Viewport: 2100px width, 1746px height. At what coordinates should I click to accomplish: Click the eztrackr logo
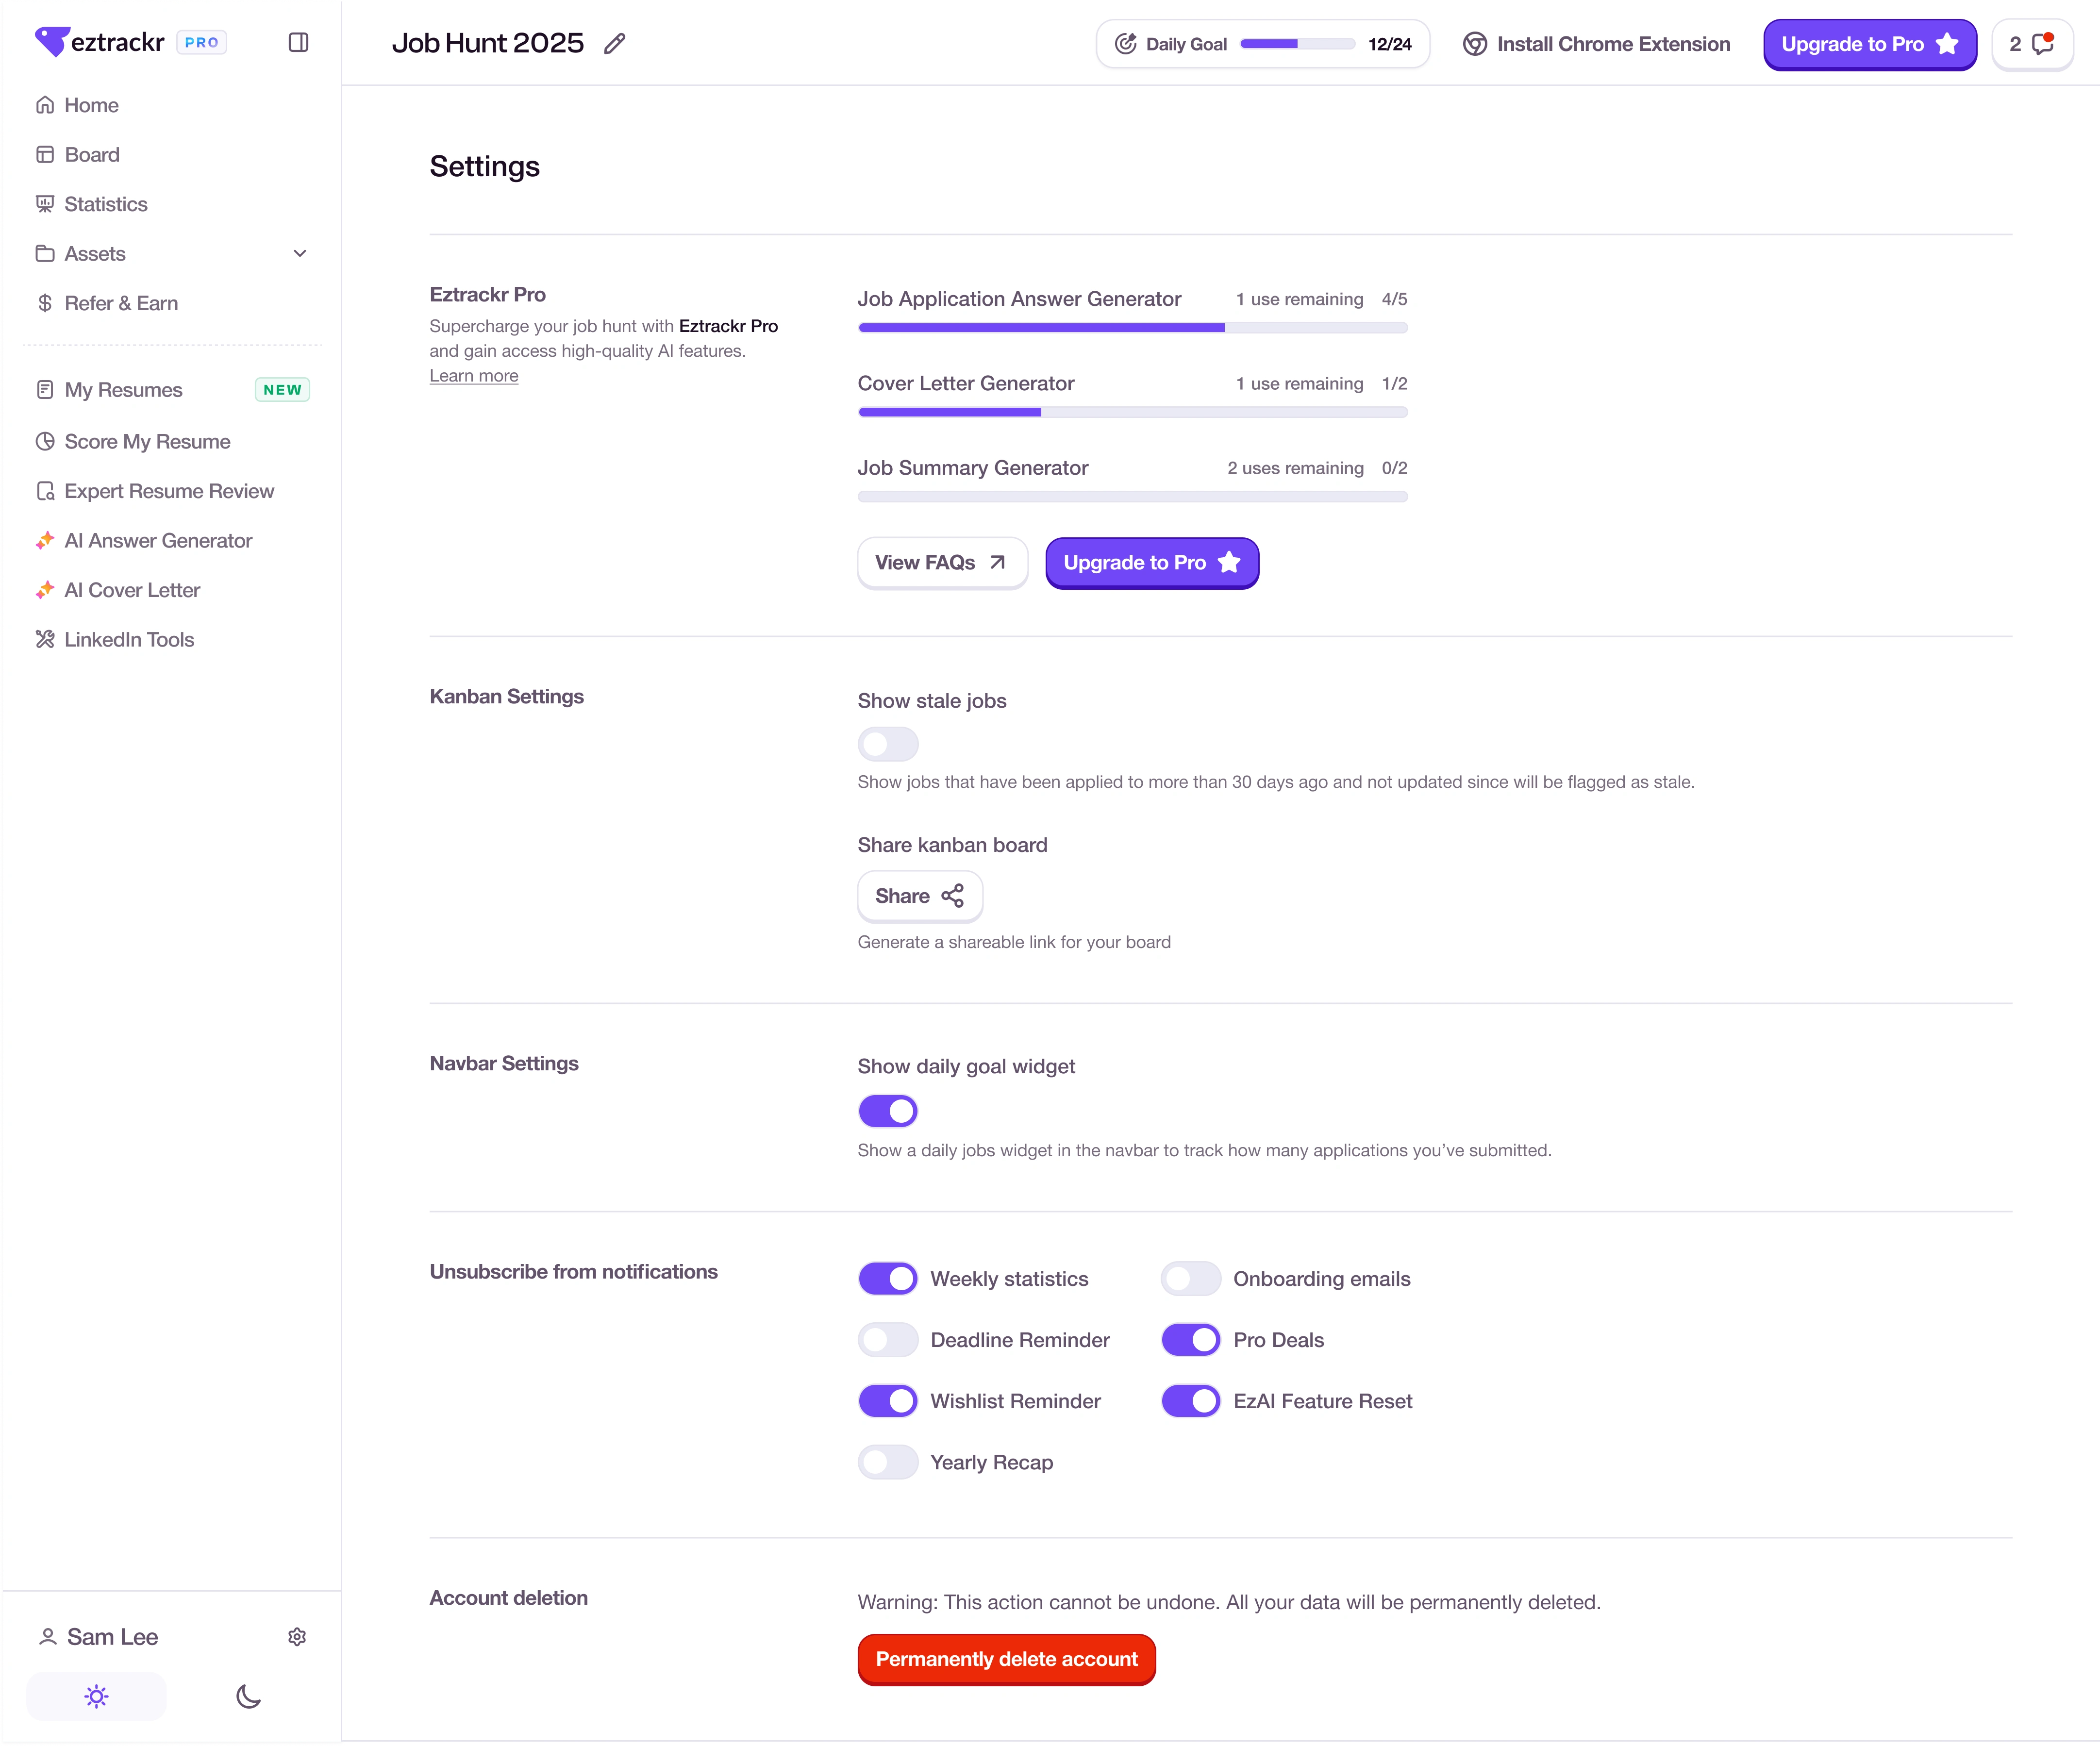pyautogui.click(x=99, y=42)
